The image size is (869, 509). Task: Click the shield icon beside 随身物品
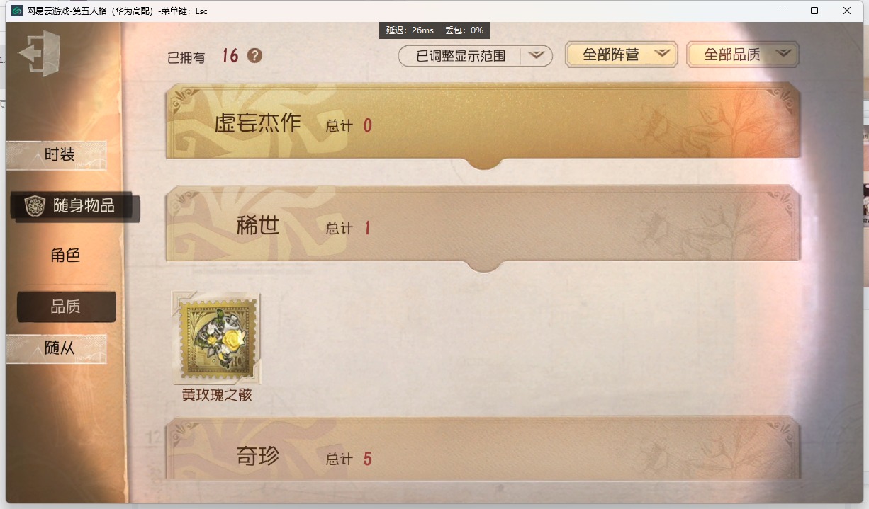click(35, 206)
